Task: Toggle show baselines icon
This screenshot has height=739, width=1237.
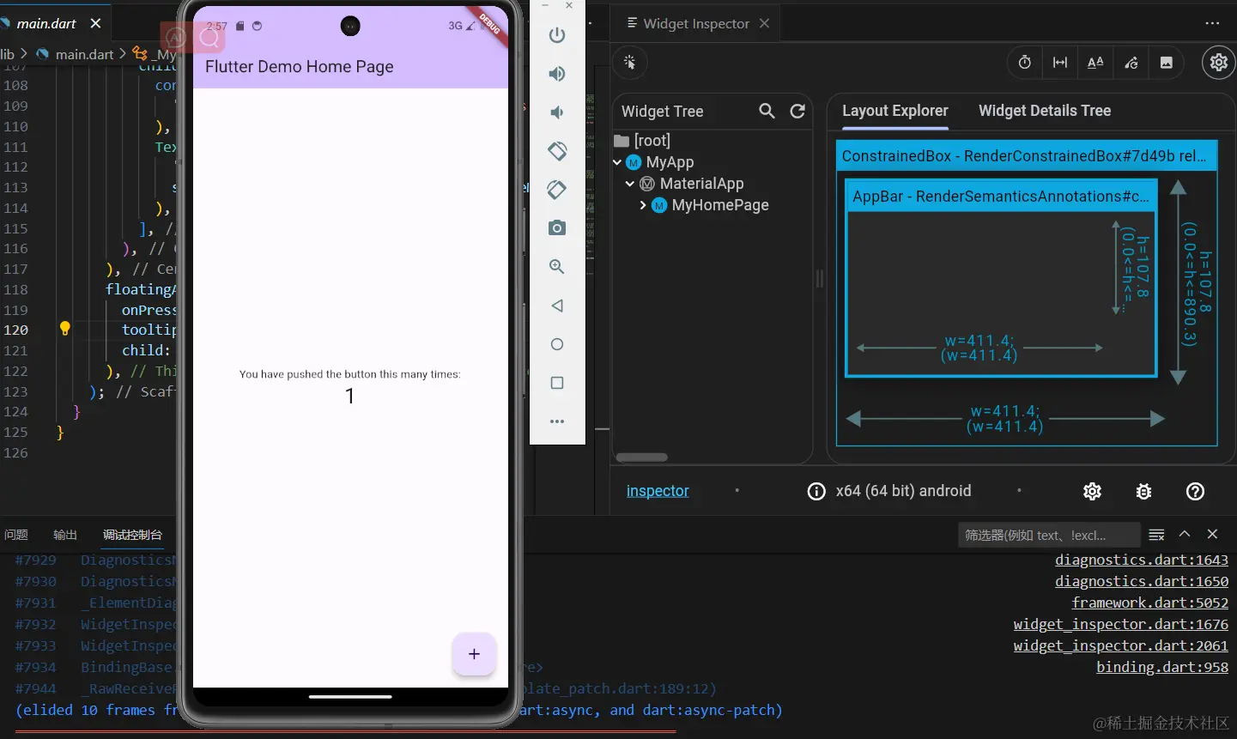Action: [x=1095, y=62]
